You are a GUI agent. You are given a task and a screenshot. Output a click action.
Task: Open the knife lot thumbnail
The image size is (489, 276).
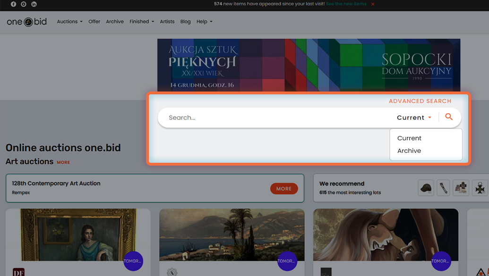click(443, 188)
